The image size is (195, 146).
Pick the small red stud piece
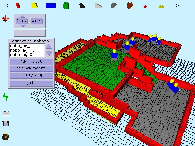point(145,6)
